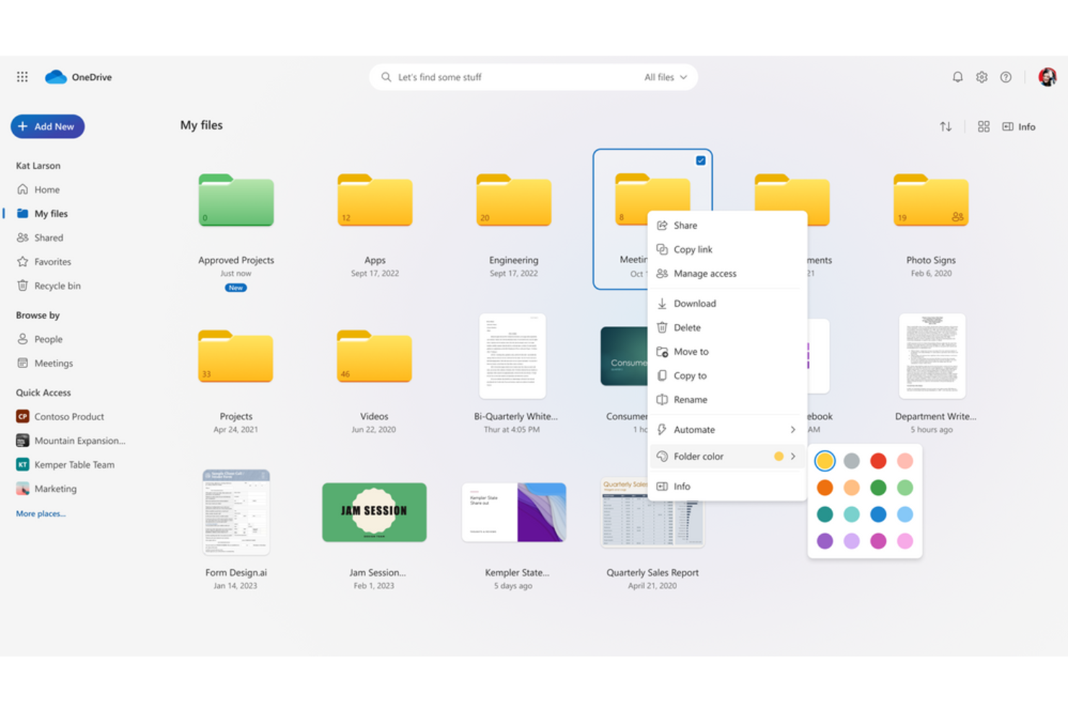Open Contoso Product in Quick Access
The image size is (1068, 712).
(61, 416)
